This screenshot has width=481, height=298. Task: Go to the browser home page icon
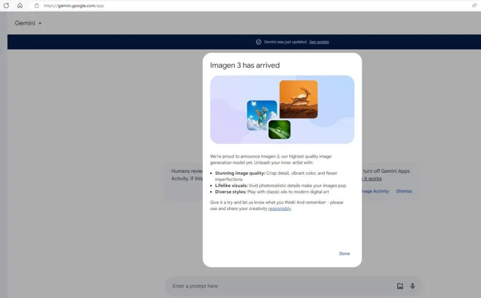[x=20, y=6]
